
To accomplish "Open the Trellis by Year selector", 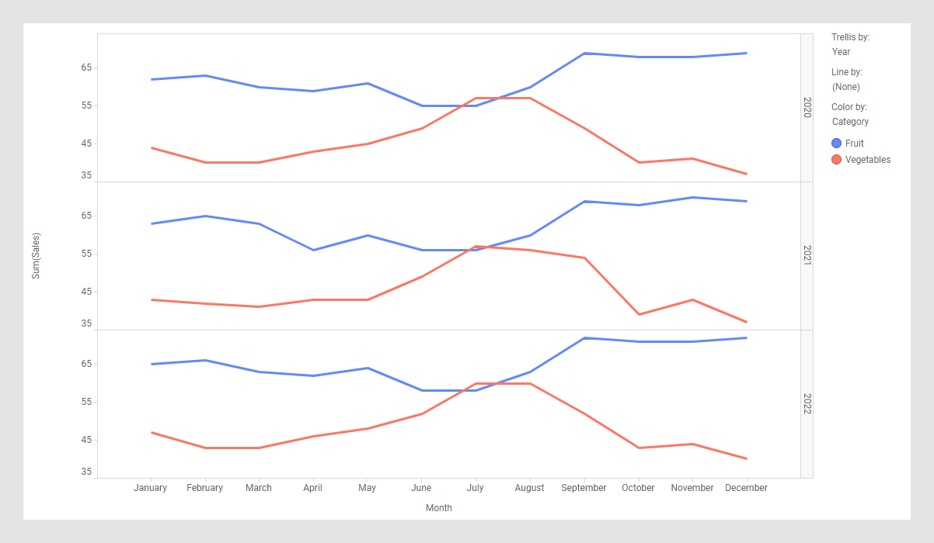I will (841, 52).
